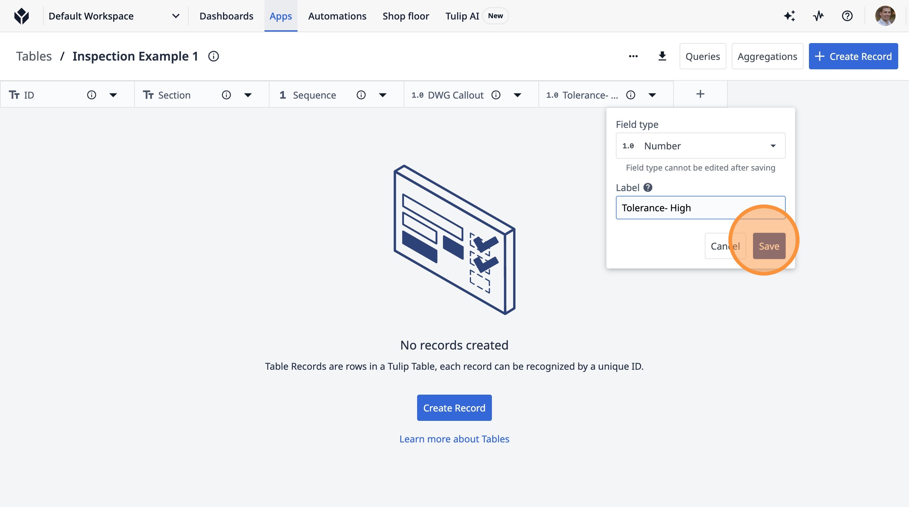Open the activity pulse icon
909x507 pixels.
click(818, 16)
